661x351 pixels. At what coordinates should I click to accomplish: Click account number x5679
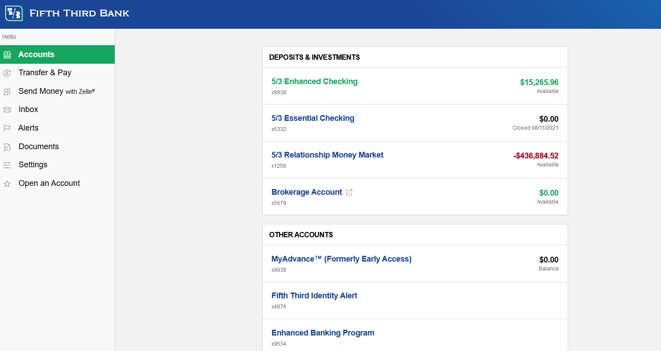click(x=279, y=203)
